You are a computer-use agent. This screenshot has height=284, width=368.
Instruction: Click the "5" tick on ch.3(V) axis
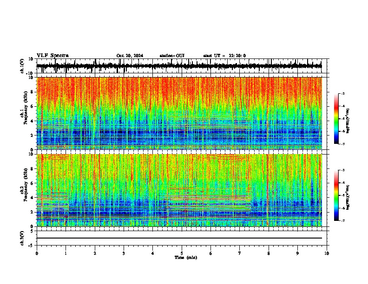[32, 231]
